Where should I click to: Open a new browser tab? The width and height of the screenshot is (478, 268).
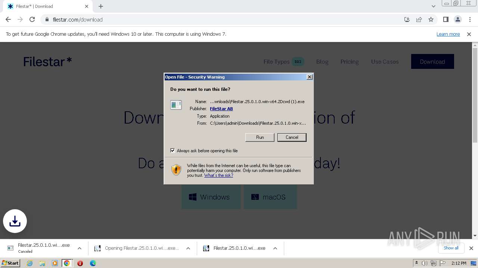(101, 6)
